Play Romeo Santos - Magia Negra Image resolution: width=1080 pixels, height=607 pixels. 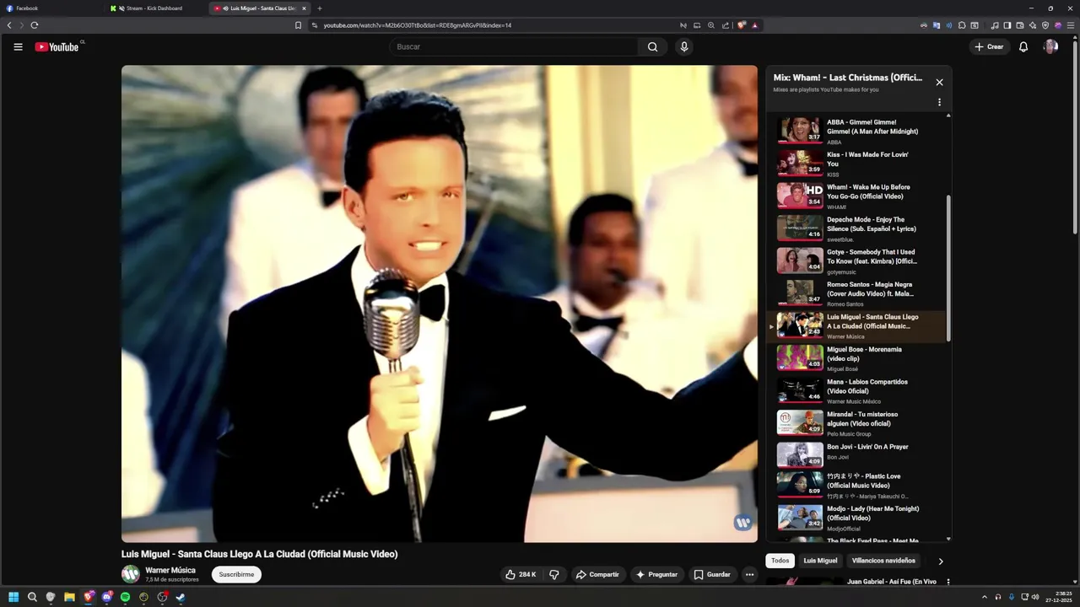click(855, 293)
